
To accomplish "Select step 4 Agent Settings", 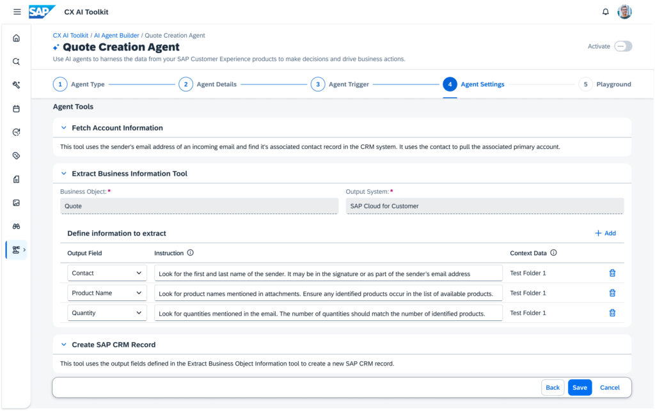I will coord(474,84).
